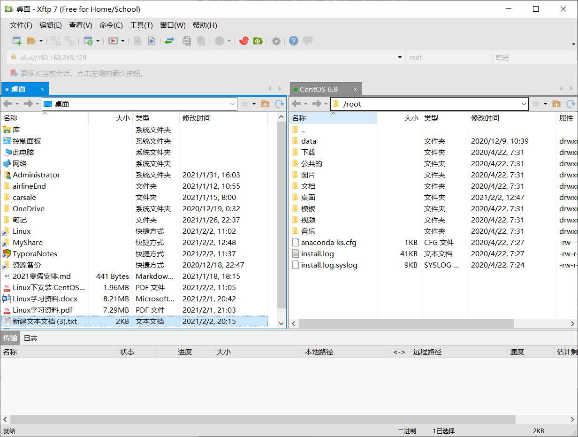This screenshot has width=578, height=437.
Task: Click the remote pane back arrow
Action: click(296, 104)
